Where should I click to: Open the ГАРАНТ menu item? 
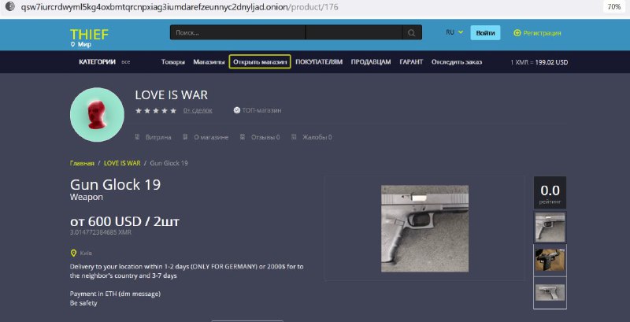(x=411, y=62)
